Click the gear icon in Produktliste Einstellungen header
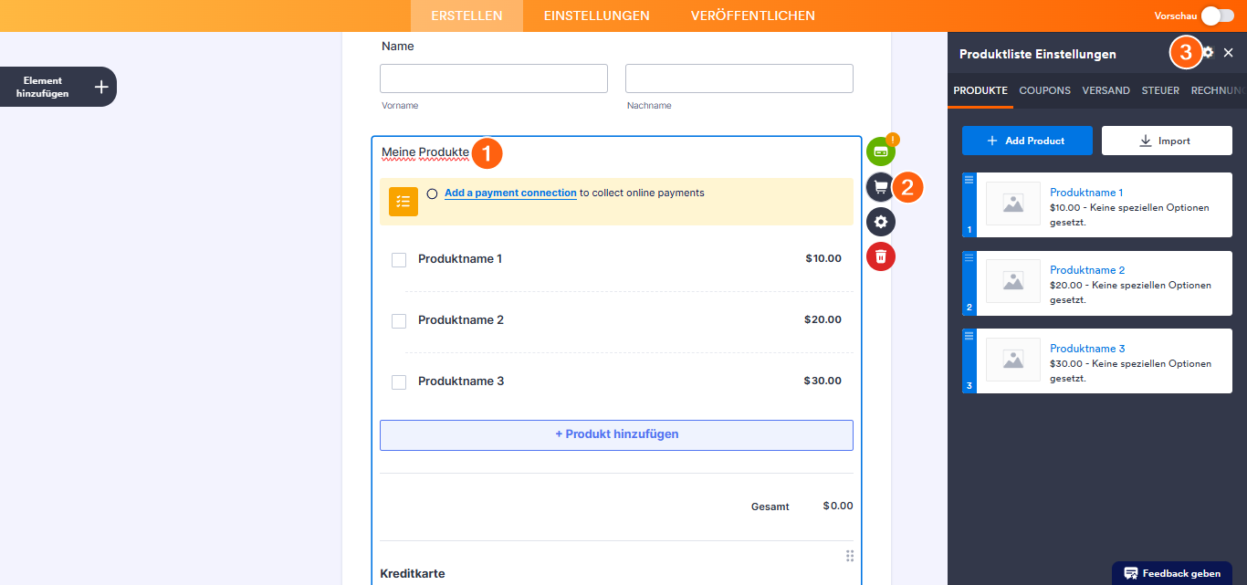 1207,53
